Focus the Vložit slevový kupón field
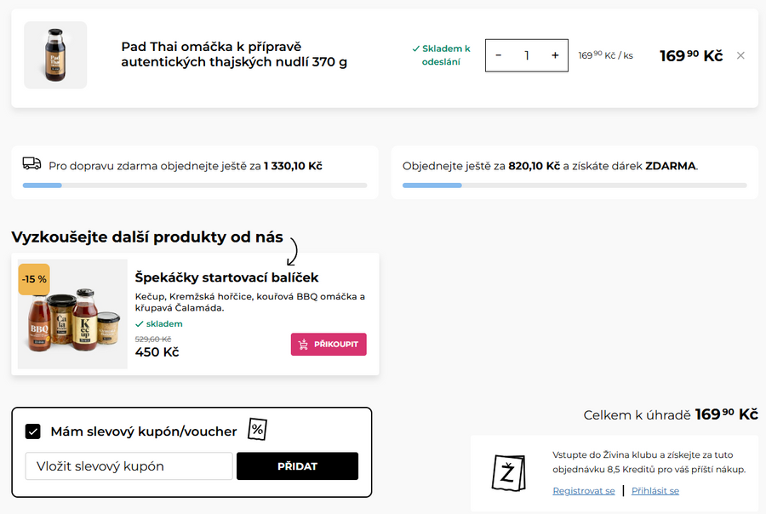 click(x=129, y=466)
